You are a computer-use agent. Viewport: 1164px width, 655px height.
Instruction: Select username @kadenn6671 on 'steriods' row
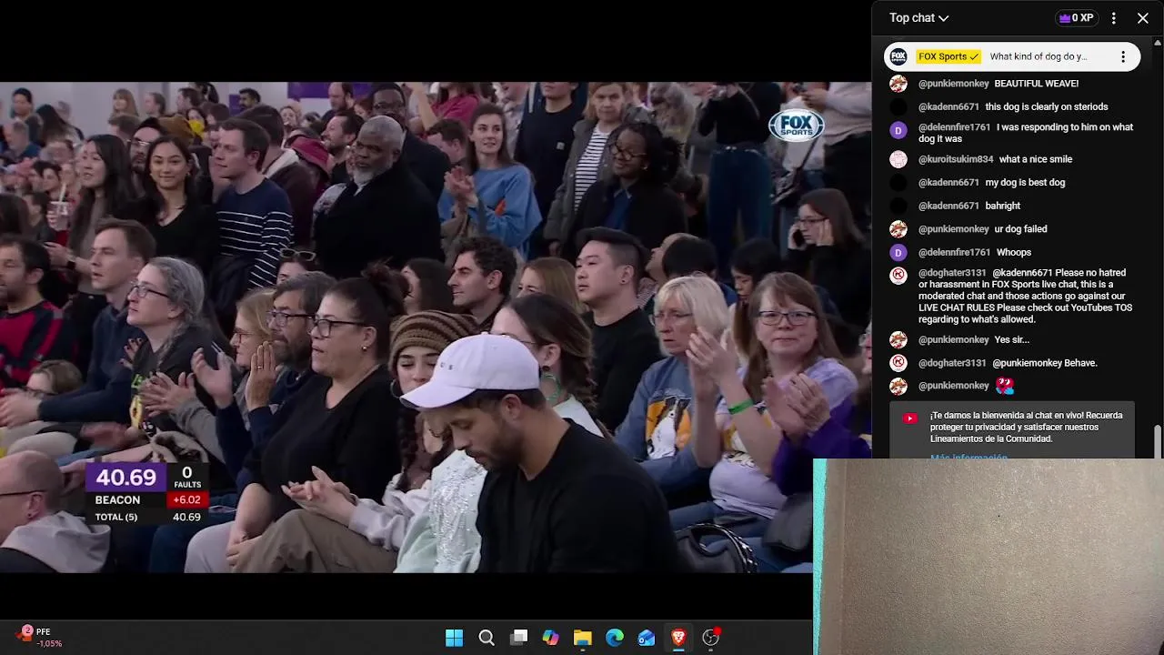click(x=948, y=107)
